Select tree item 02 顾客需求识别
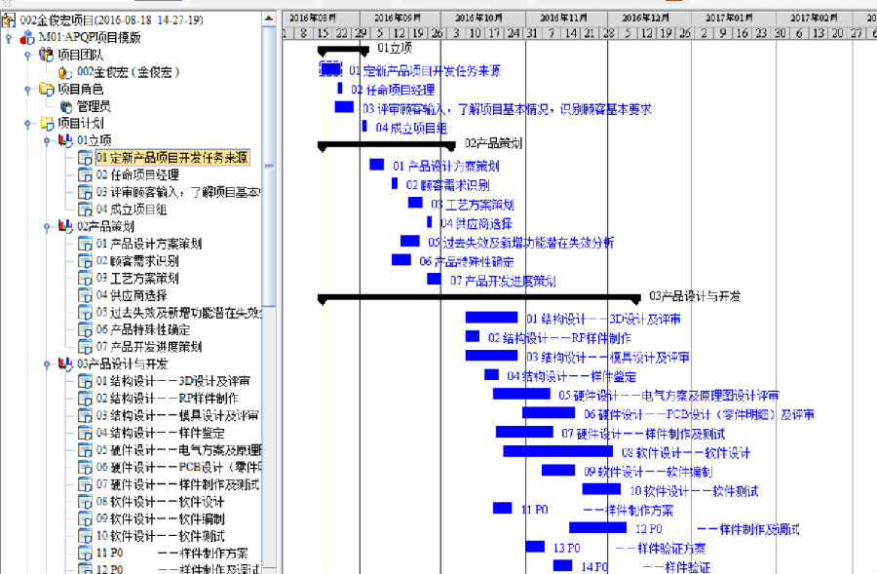The width and height of the screenshot is (877, 574). [x=137, y=261]
